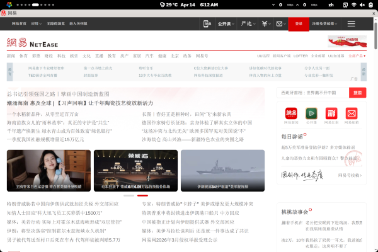
Task: Click the NetEase logo
Action: click(32, 43)
